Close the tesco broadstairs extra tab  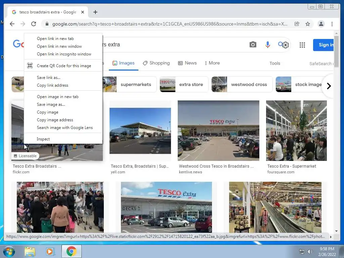coord(83,12)
